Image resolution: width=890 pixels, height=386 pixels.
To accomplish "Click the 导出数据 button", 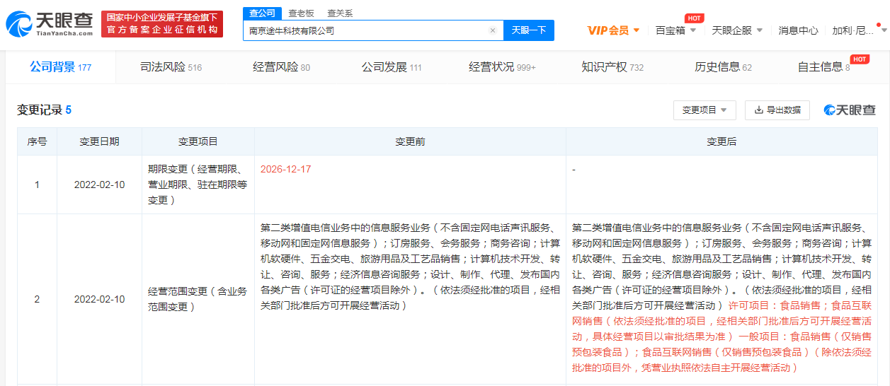I will [x=777, y=110].
